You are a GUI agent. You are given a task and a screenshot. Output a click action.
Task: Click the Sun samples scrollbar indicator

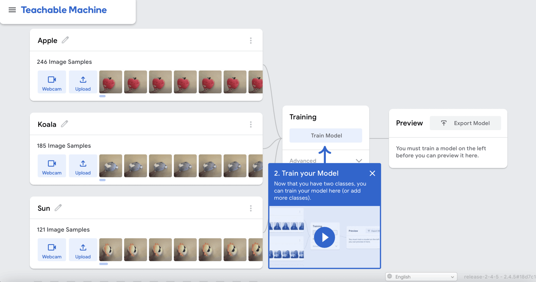click(x=104, y=264)
